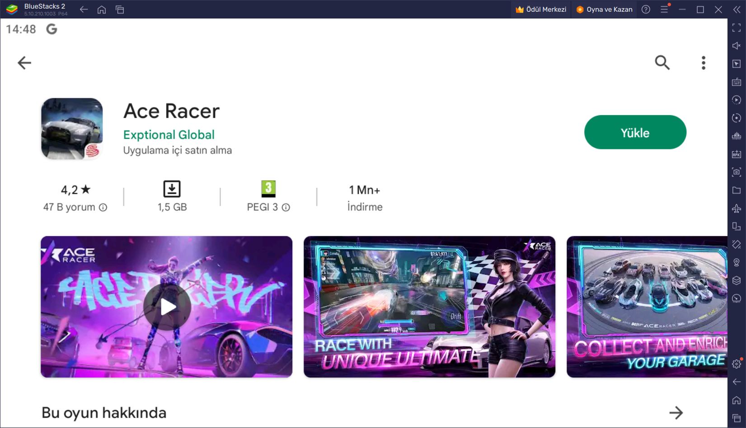This screenshot has width=746, height=428.
Task: Open Ödül Merkezi rewards center
Action: (541, 9)
